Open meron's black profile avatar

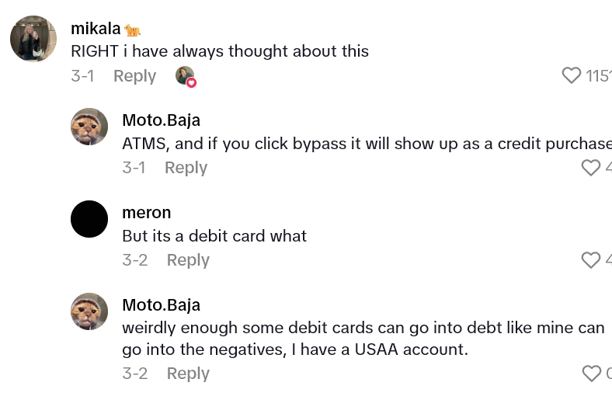point(89,218)
